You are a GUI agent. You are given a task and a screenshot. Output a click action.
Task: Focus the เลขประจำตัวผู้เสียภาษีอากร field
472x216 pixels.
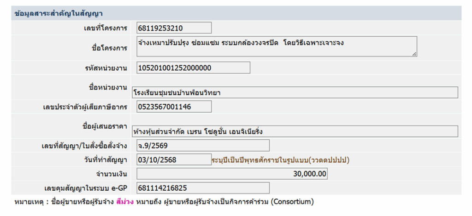(x=174, y=107)
